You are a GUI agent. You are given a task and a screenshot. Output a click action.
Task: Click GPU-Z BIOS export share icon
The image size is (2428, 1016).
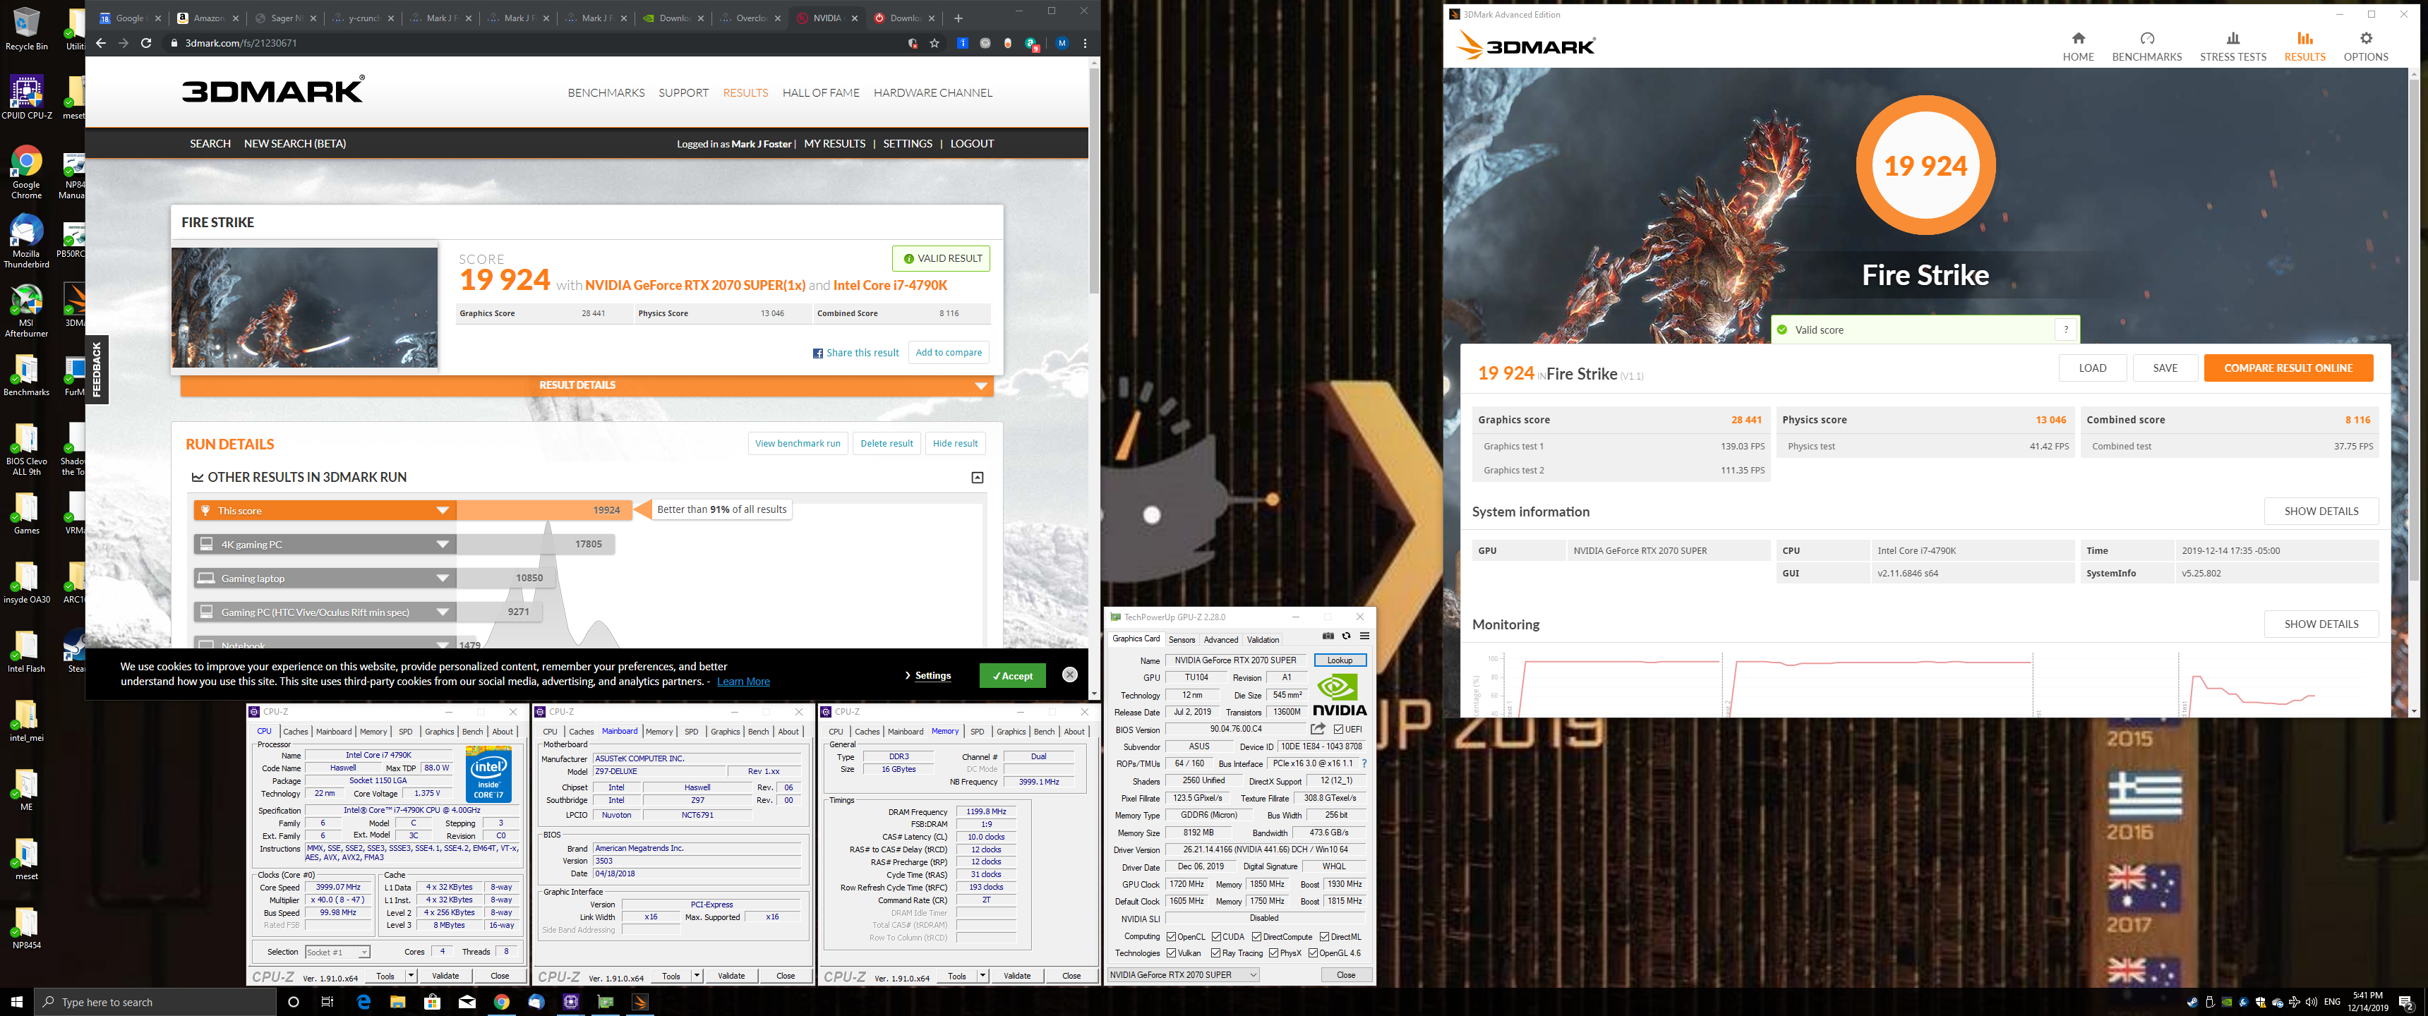1318,729
